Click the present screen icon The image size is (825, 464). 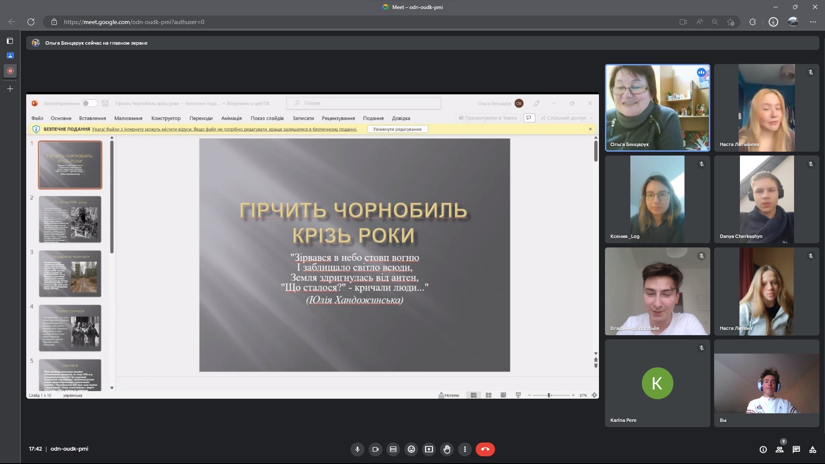click(x=429, y=449)
